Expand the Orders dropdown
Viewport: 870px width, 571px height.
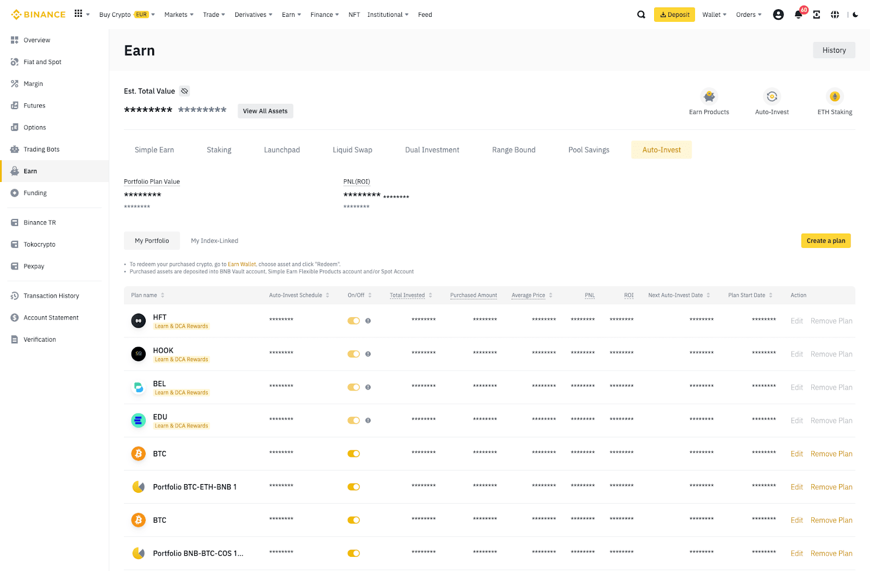pyautogui.click(x=749, y=15)
